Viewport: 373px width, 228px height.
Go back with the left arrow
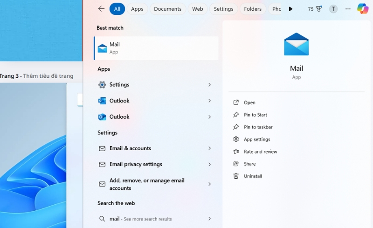[101, 9]
